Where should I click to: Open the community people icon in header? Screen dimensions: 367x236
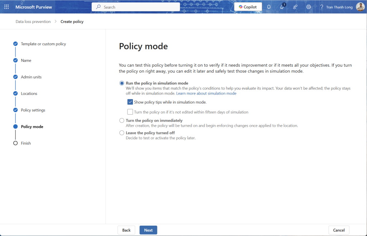[295, 7]
